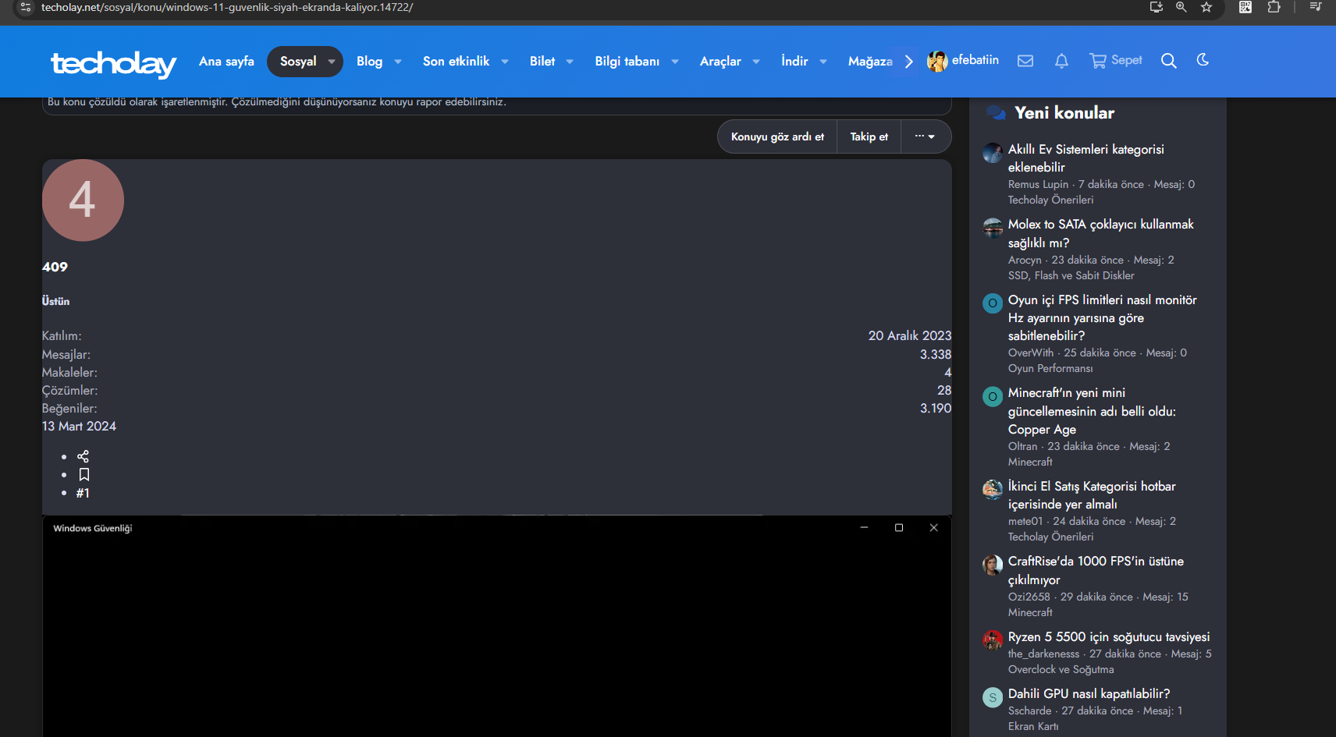Open the inbox envelope icon
This screenshot has height=737, width=1336.
click(1025, 61)
